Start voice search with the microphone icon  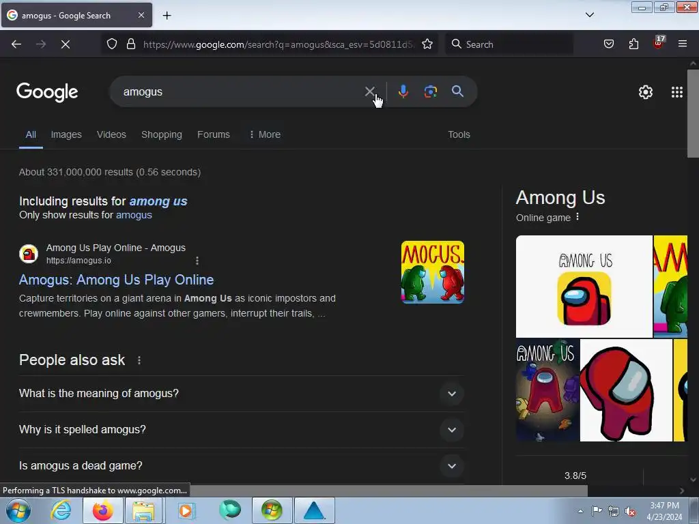(x=403, y=91)
